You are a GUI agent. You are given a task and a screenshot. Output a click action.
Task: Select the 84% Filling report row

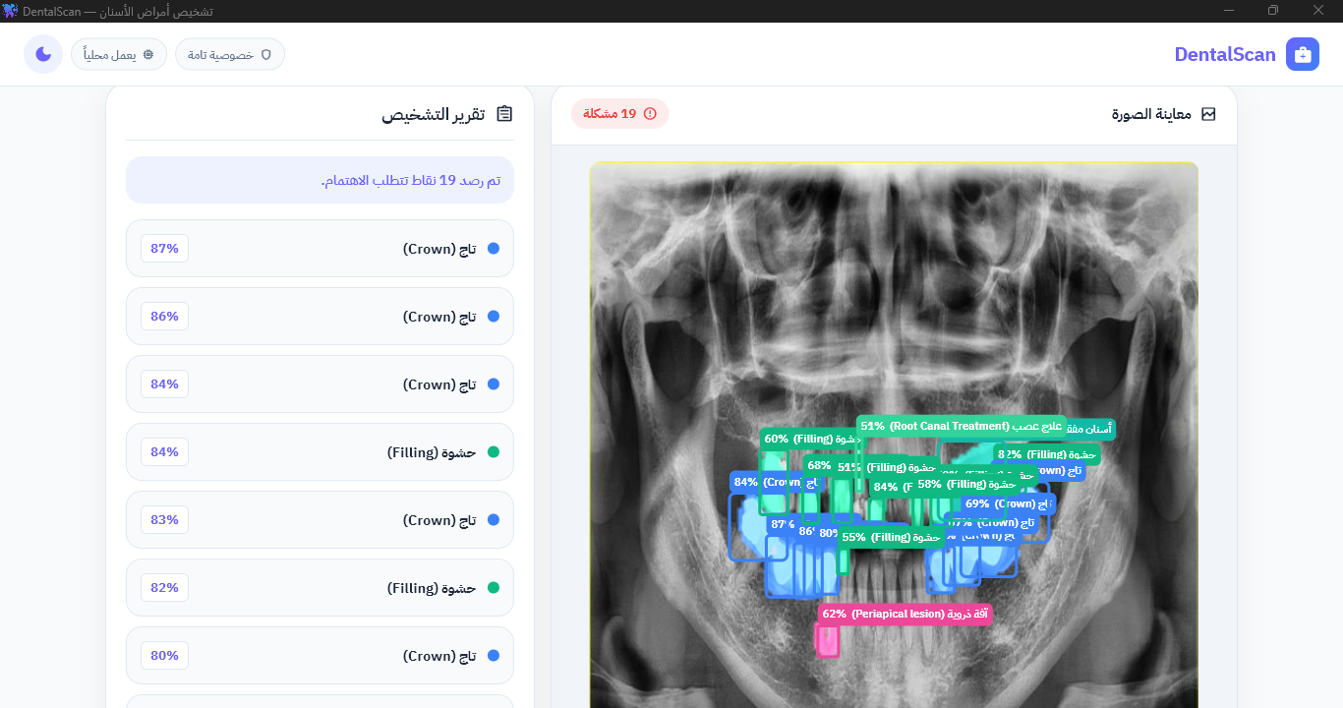(320, 452)
